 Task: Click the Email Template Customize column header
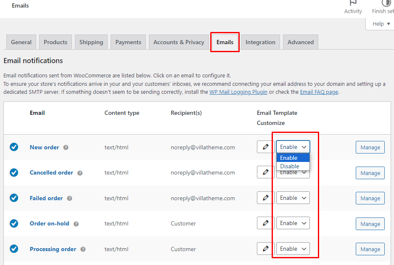(x=277, y=118)
